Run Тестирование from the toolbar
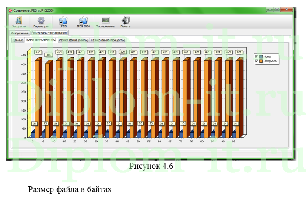The width and height of the screenshot is (306, 206). tap(105, 21)
